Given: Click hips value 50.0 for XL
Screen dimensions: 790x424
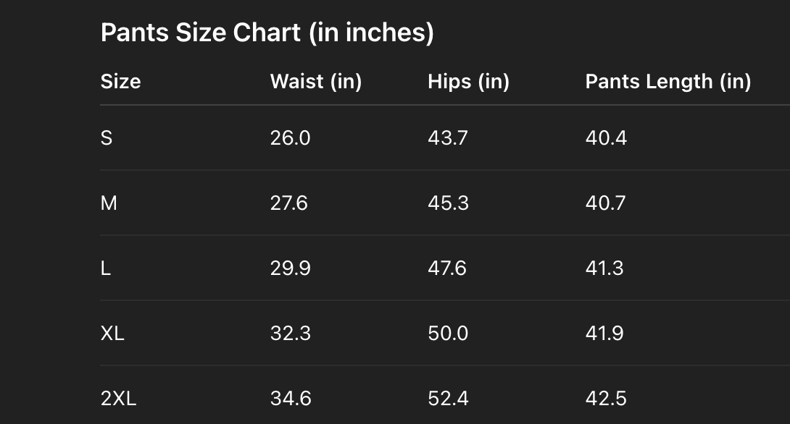Looking at the screenshot, I should (x=448, y=334).
